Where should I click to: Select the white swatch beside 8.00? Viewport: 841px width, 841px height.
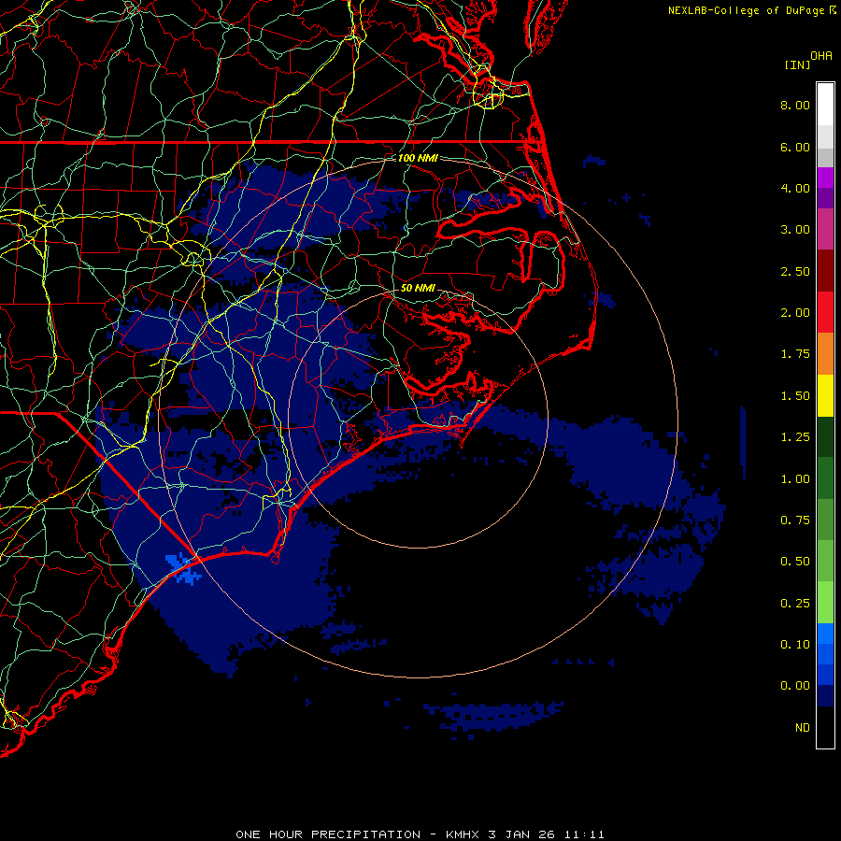(825, 104)
